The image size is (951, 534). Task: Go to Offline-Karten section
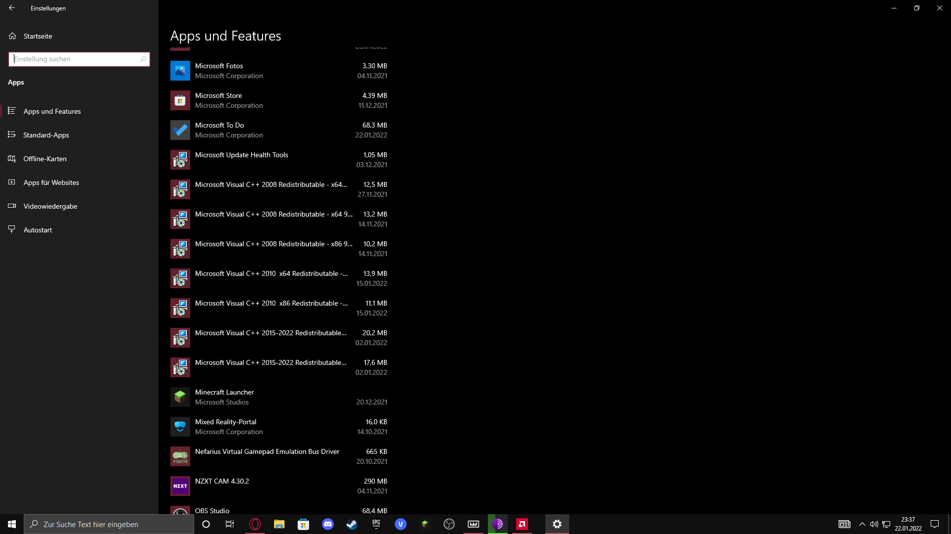[45, 159]
